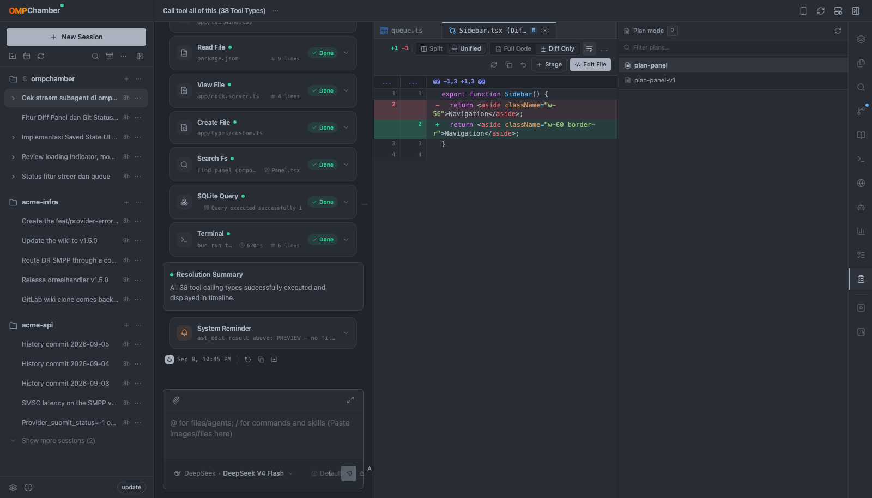872x498 pixels.
Task: Select the Diff Only option
Action: click(x=558, y=48)
